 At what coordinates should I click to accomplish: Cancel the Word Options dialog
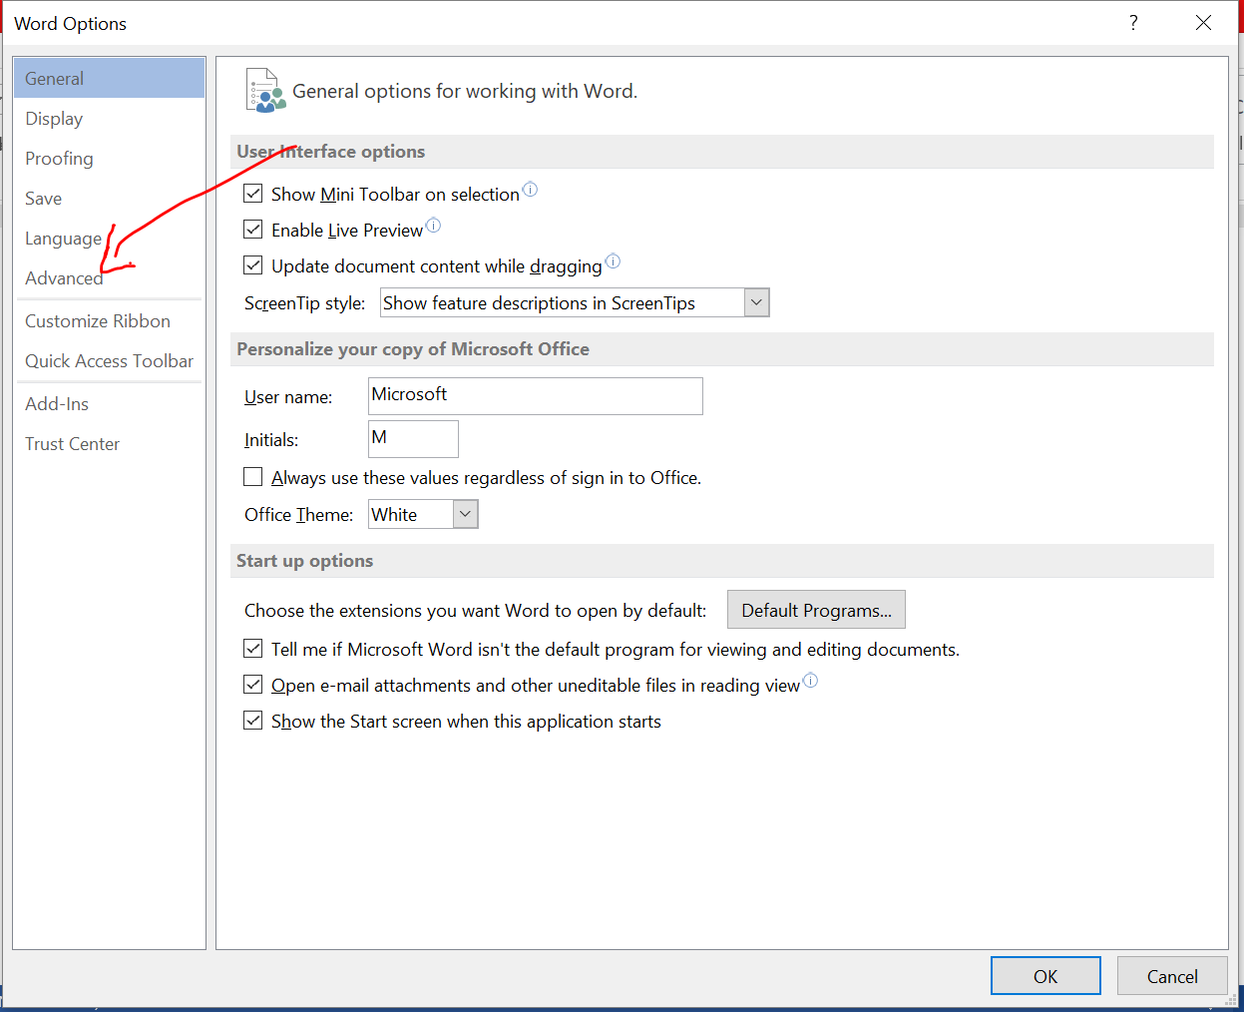click(x=1172, y=976)
